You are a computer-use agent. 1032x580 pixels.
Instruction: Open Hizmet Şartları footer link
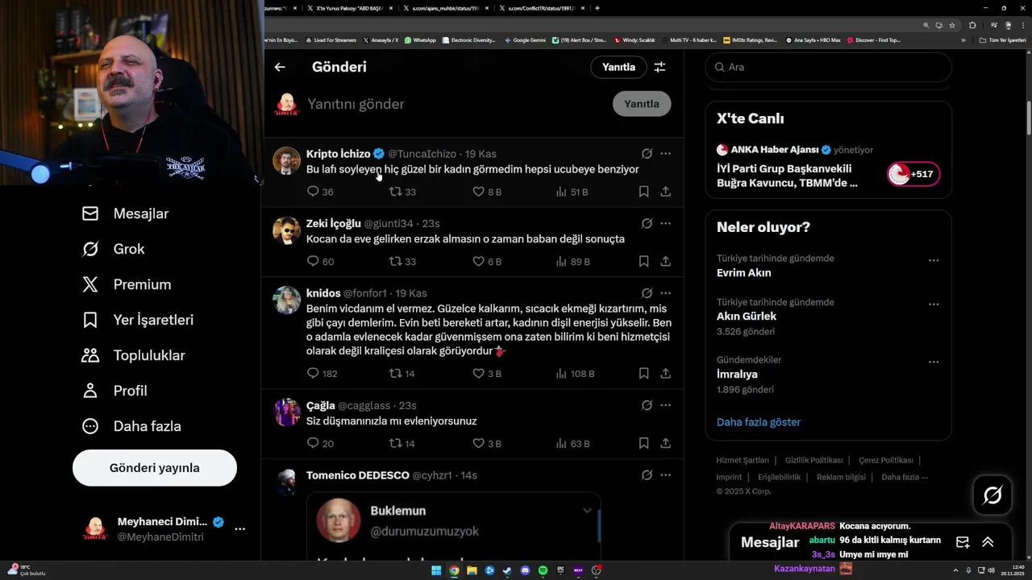pos(743,461)
